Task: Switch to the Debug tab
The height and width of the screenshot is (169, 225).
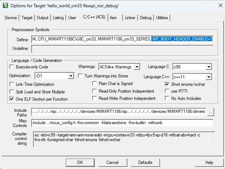Action: tap(146, 18)
